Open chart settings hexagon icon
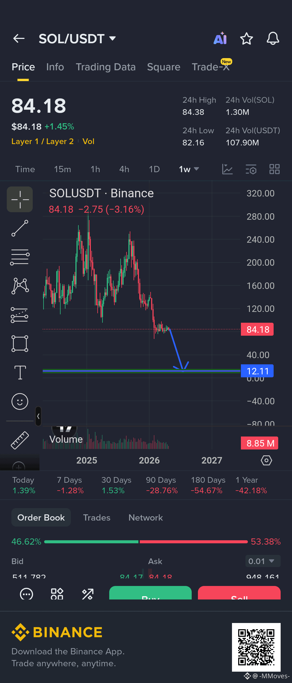 tap(266, 460)
